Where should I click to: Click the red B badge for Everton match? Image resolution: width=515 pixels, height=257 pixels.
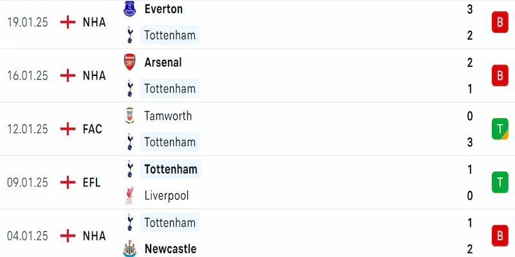pyautogui.click(x=499, y=22)
